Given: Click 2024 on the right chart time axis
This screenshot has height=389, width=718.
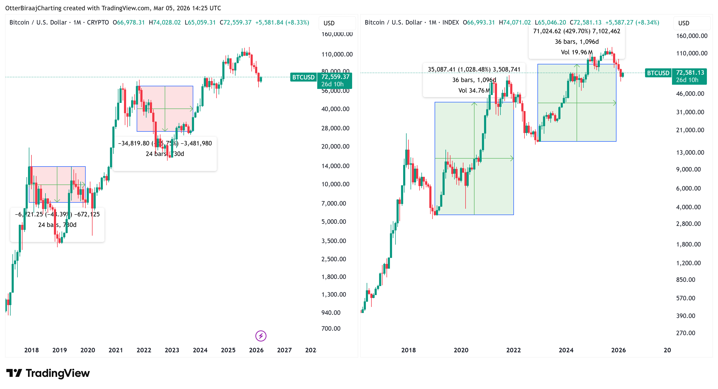Looking at the screenshot, I should 566,350.
